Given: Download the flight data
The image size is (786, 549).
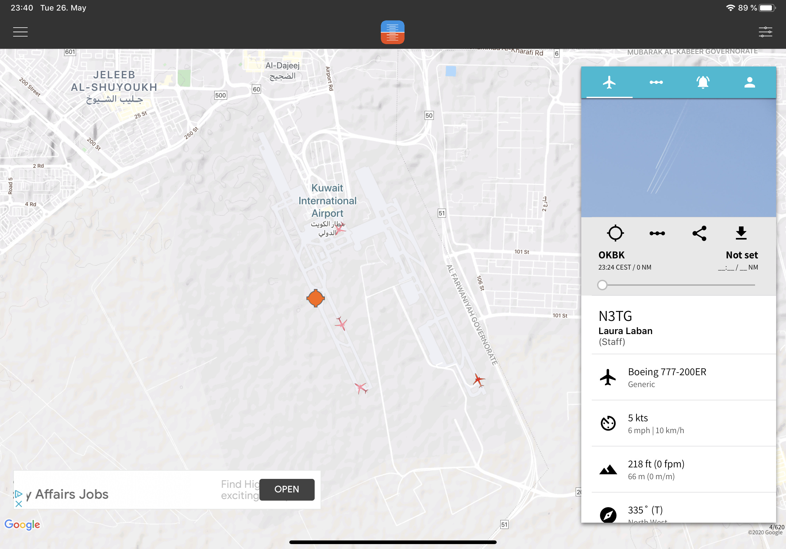Looking at the screenshot, I should (x=741, y=233).
